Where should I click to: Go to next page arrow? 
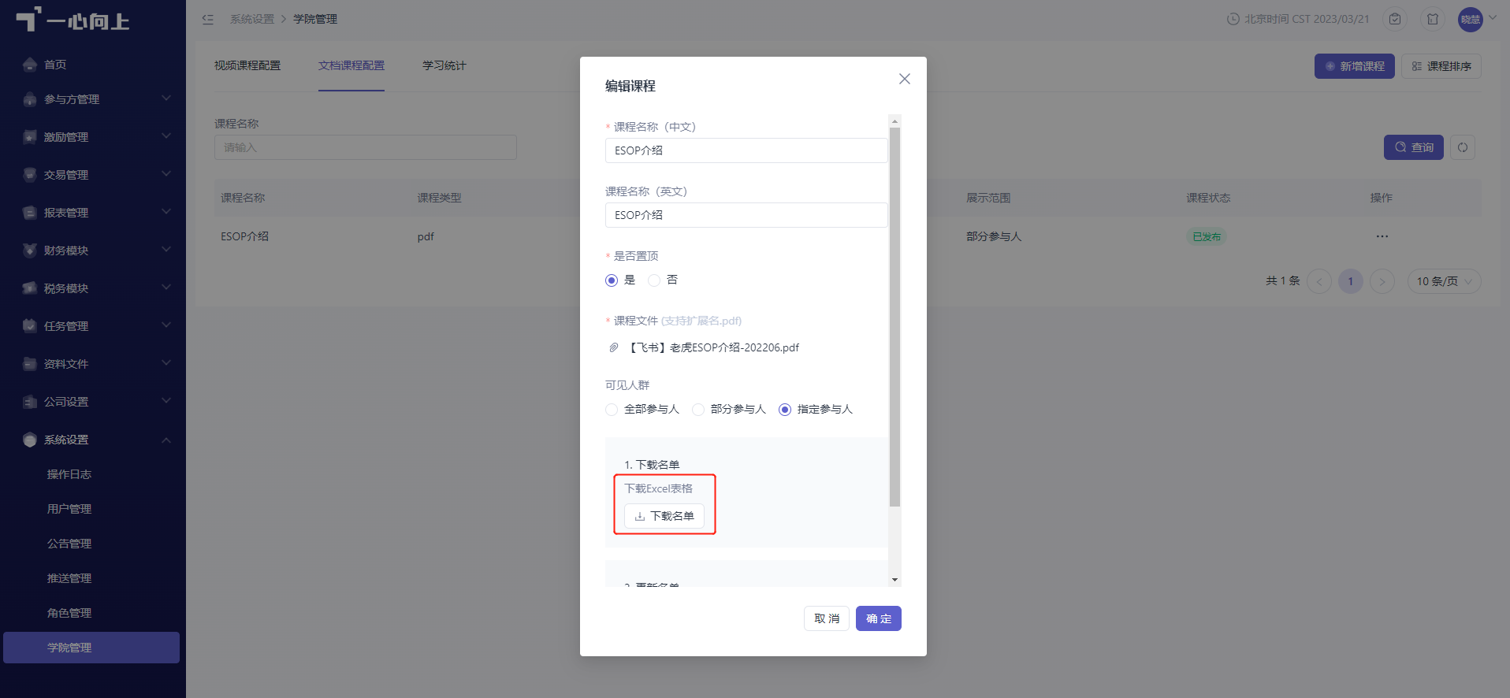[1382, 281]
